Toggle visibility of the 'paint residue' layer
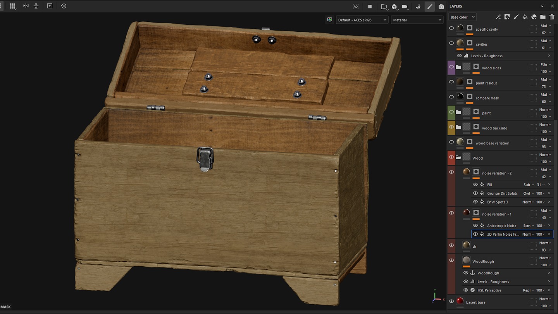 click(451, 81)
